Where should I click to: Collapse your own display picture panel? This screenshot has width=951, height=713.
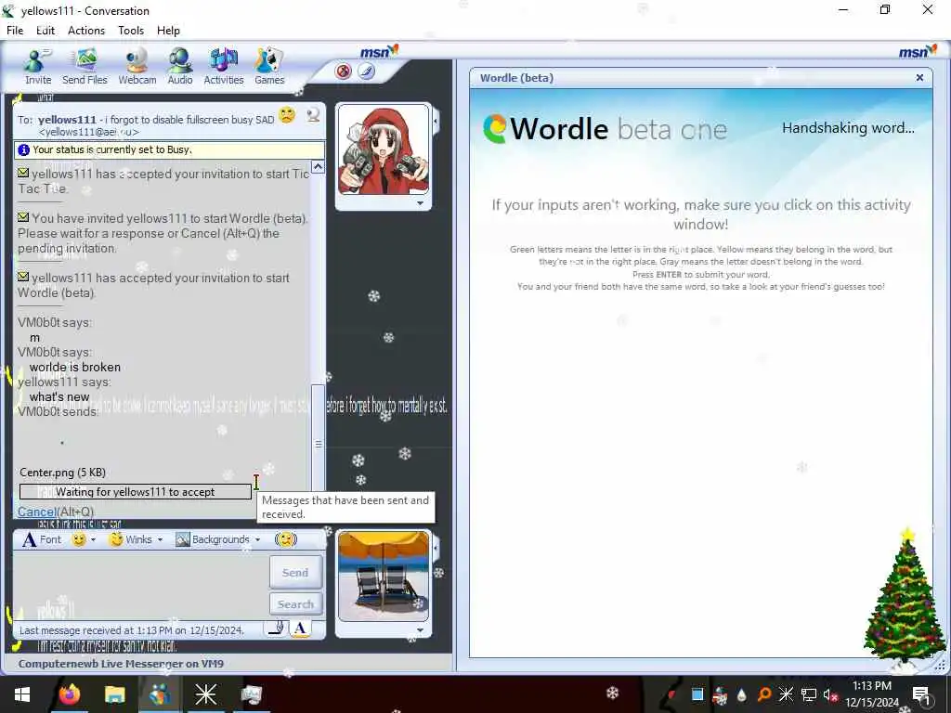[436, 548]
